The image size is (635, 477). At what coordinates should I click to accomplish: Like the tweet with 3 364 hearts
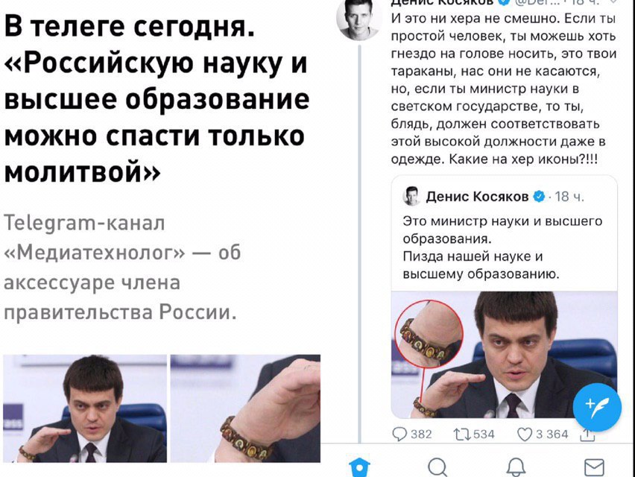pos(525,434)
